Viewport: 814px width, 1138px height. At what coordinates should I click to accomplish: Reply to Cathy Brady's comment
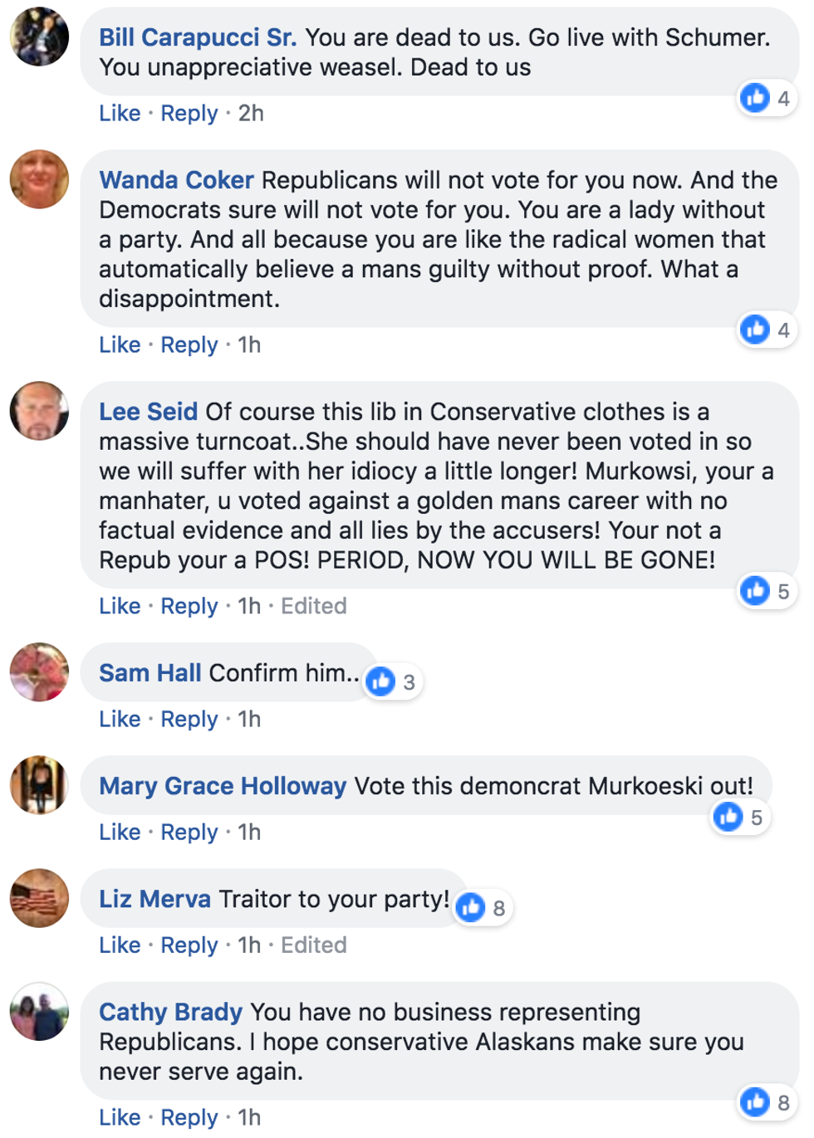coord(189,1117)
